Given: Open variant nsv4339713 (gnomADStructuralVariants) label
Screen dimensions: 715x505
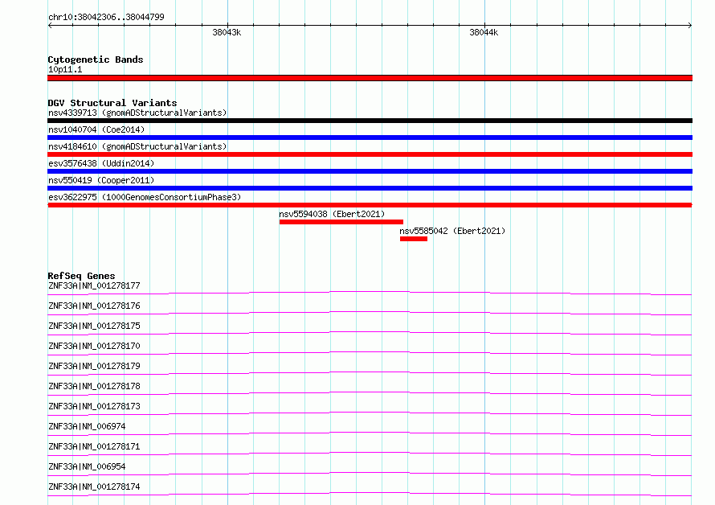Looking at the screenshot, I should 137,113.
